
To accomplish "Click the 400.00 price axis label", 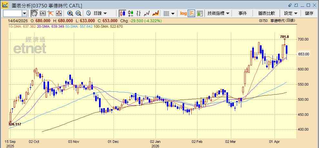I will (304, 129).
